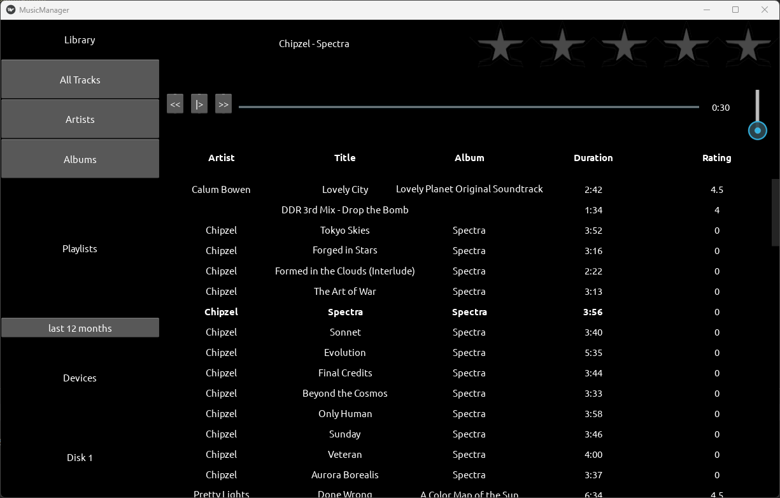The image size is (780, 498).
Task: Sort by the Rating column header
Action: coord(716,158)
